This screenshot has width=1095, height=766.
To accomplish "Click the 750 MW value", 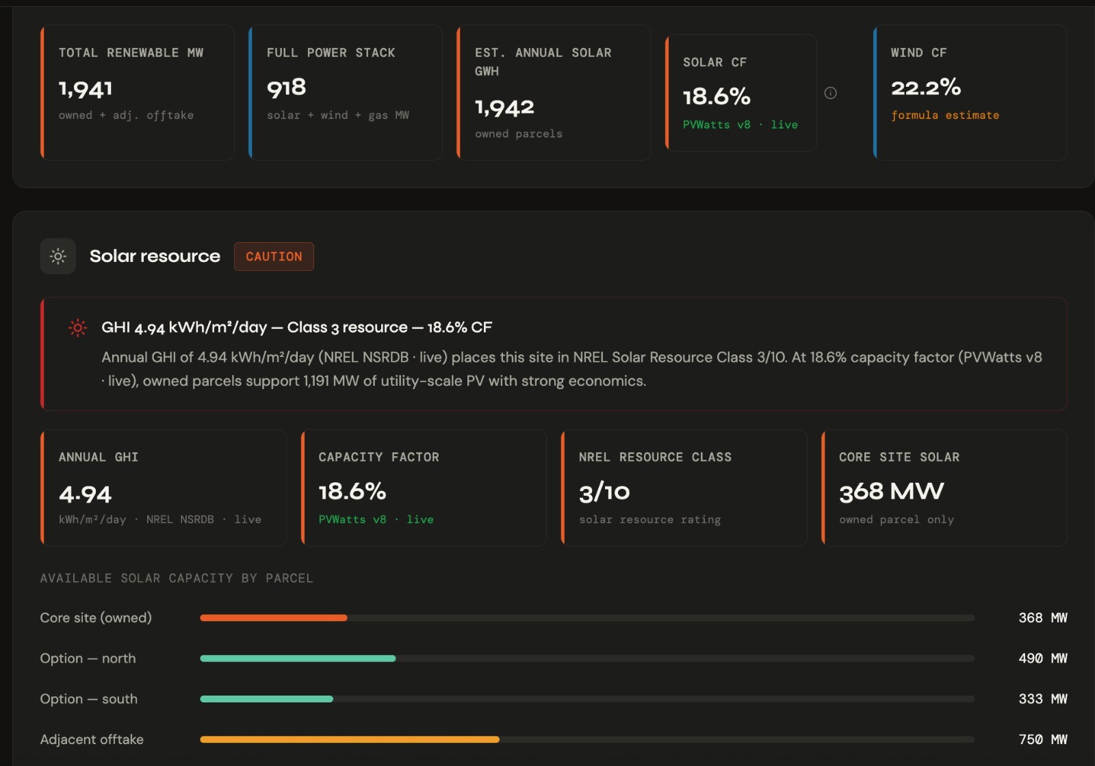I will tap(1043, 739).
